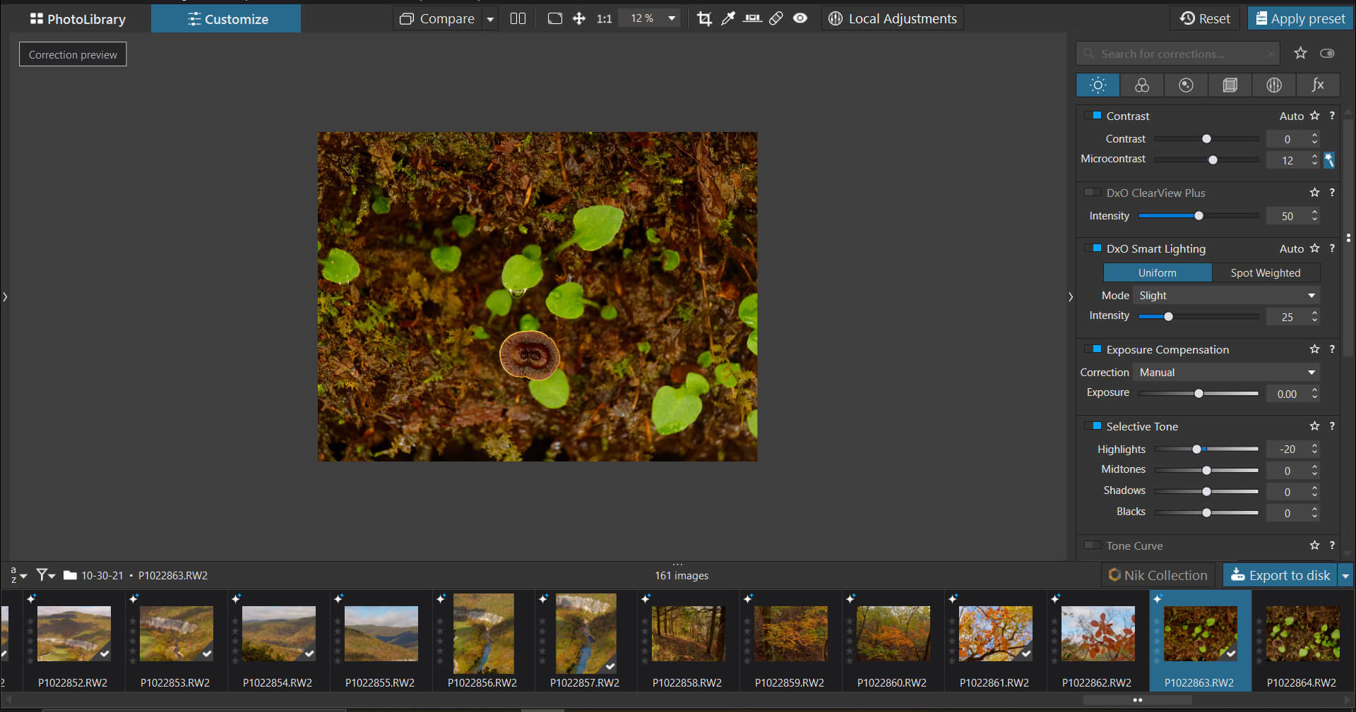Viewport: 1356px width, 712px height.
Task: Open the fx Effects palette
Action: pos(1318,85)
